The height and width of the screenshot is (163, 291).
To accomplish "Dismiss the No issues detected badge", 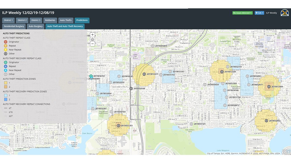I will (x=251, y=13).
